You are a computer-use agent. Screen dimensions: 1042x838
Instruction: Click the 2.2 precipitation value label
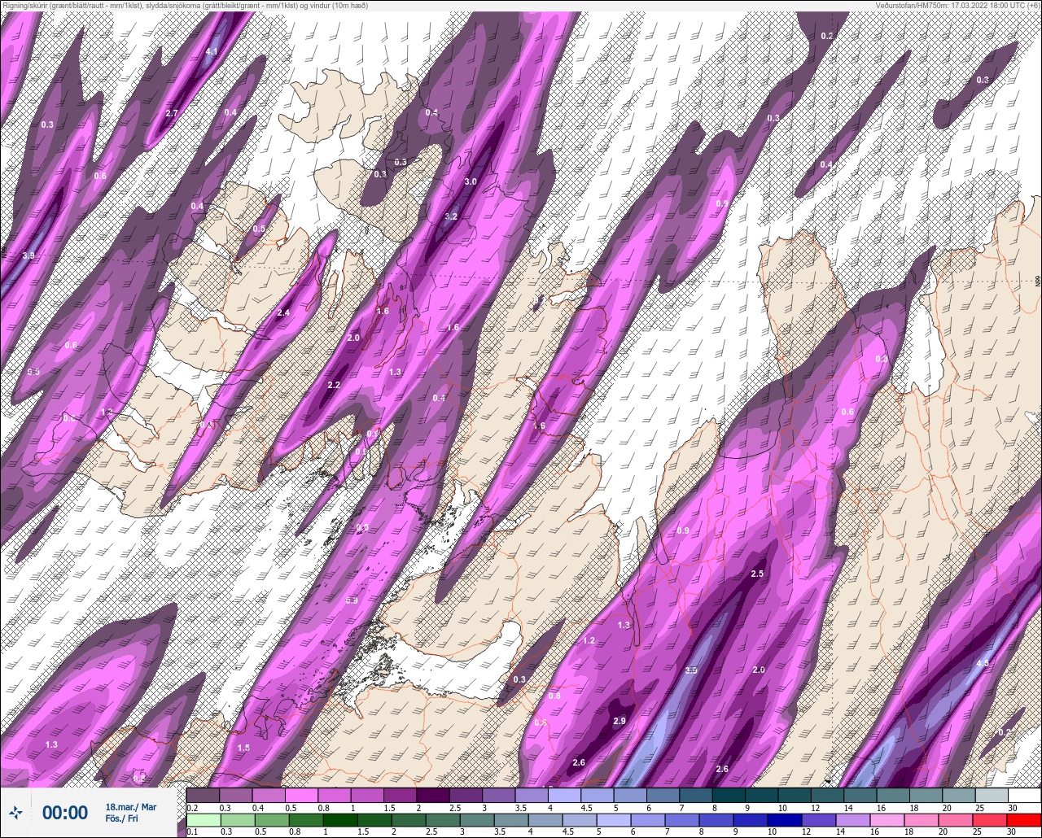[x=334, y=385]
